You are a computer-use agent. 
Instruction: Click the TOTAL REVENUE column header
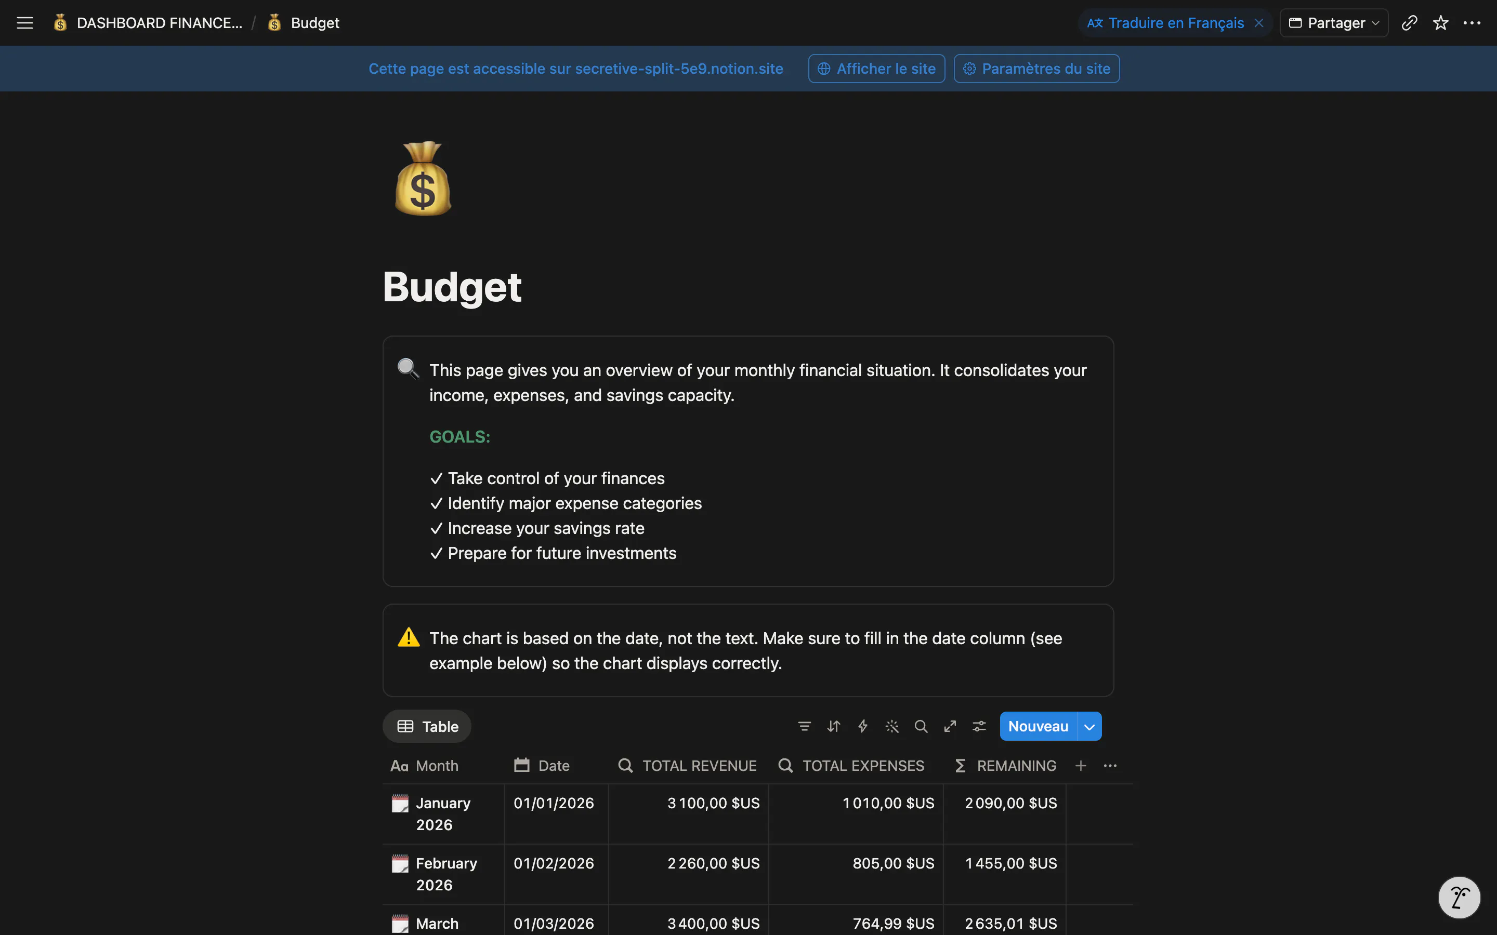pos(688,766)
